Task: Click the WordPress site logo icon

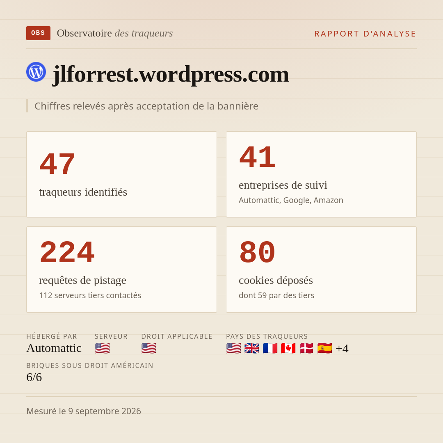Action: click(36, 72)
